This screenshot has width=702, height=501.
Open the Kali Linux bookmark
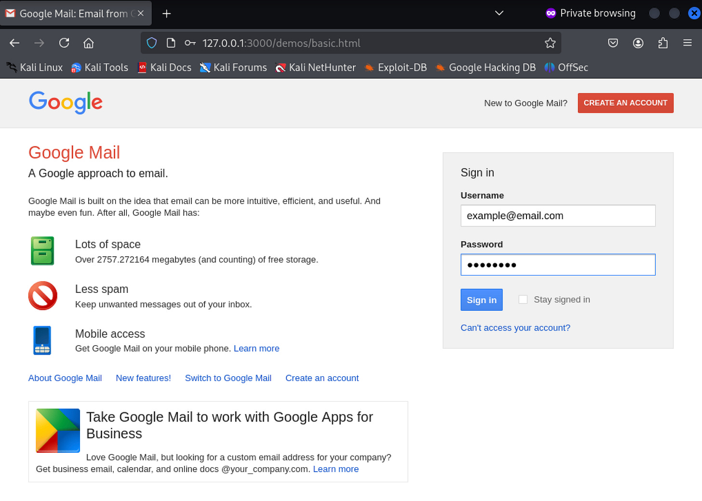click(34, 67)
